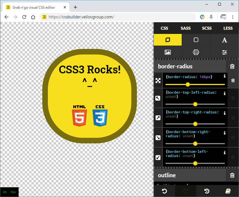Switch to the CSS output tab
The width and height of the screenshot is (239, 197).
pos(164,28)
